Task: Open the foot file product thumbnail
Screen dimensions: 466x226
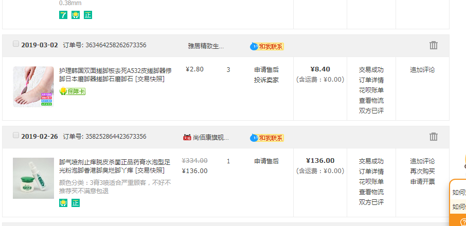Action: click(33, 87)
